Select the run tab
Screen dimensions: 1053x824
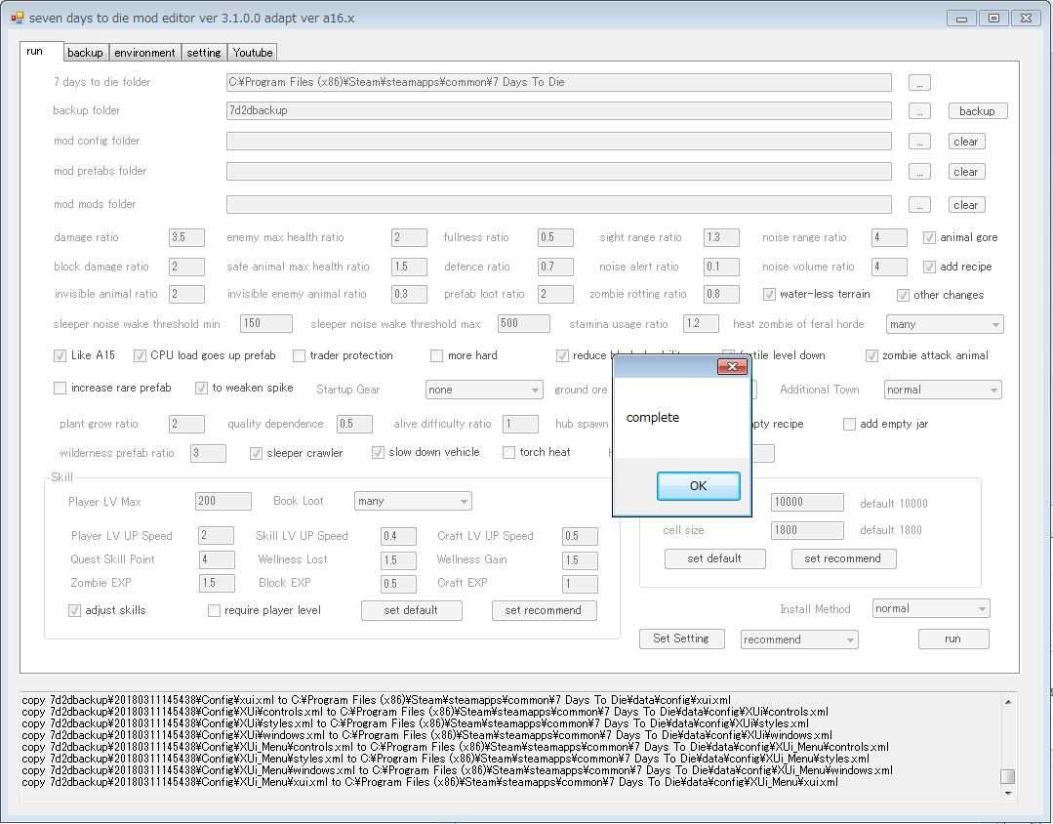click(42, 51)
